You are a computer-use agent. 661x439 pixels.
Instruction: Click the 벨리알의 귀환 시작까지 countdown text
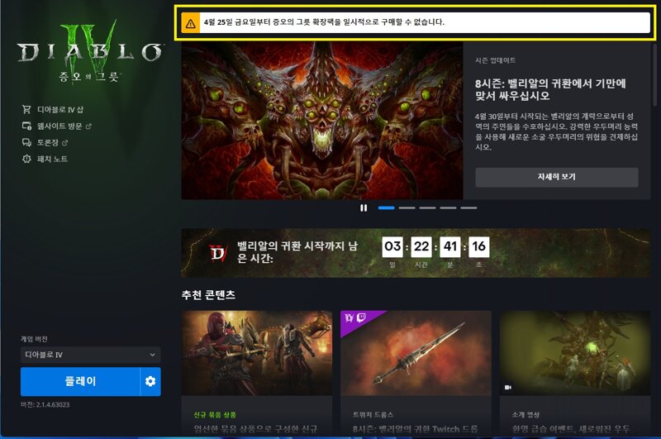(297, 252)
